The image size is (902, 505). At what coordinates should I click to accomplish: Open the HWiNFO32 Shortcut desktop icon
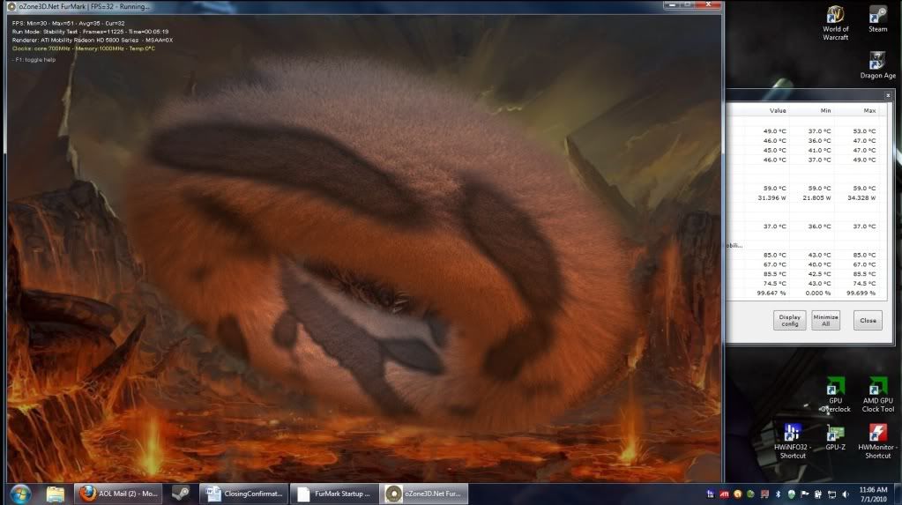(793, 442)
